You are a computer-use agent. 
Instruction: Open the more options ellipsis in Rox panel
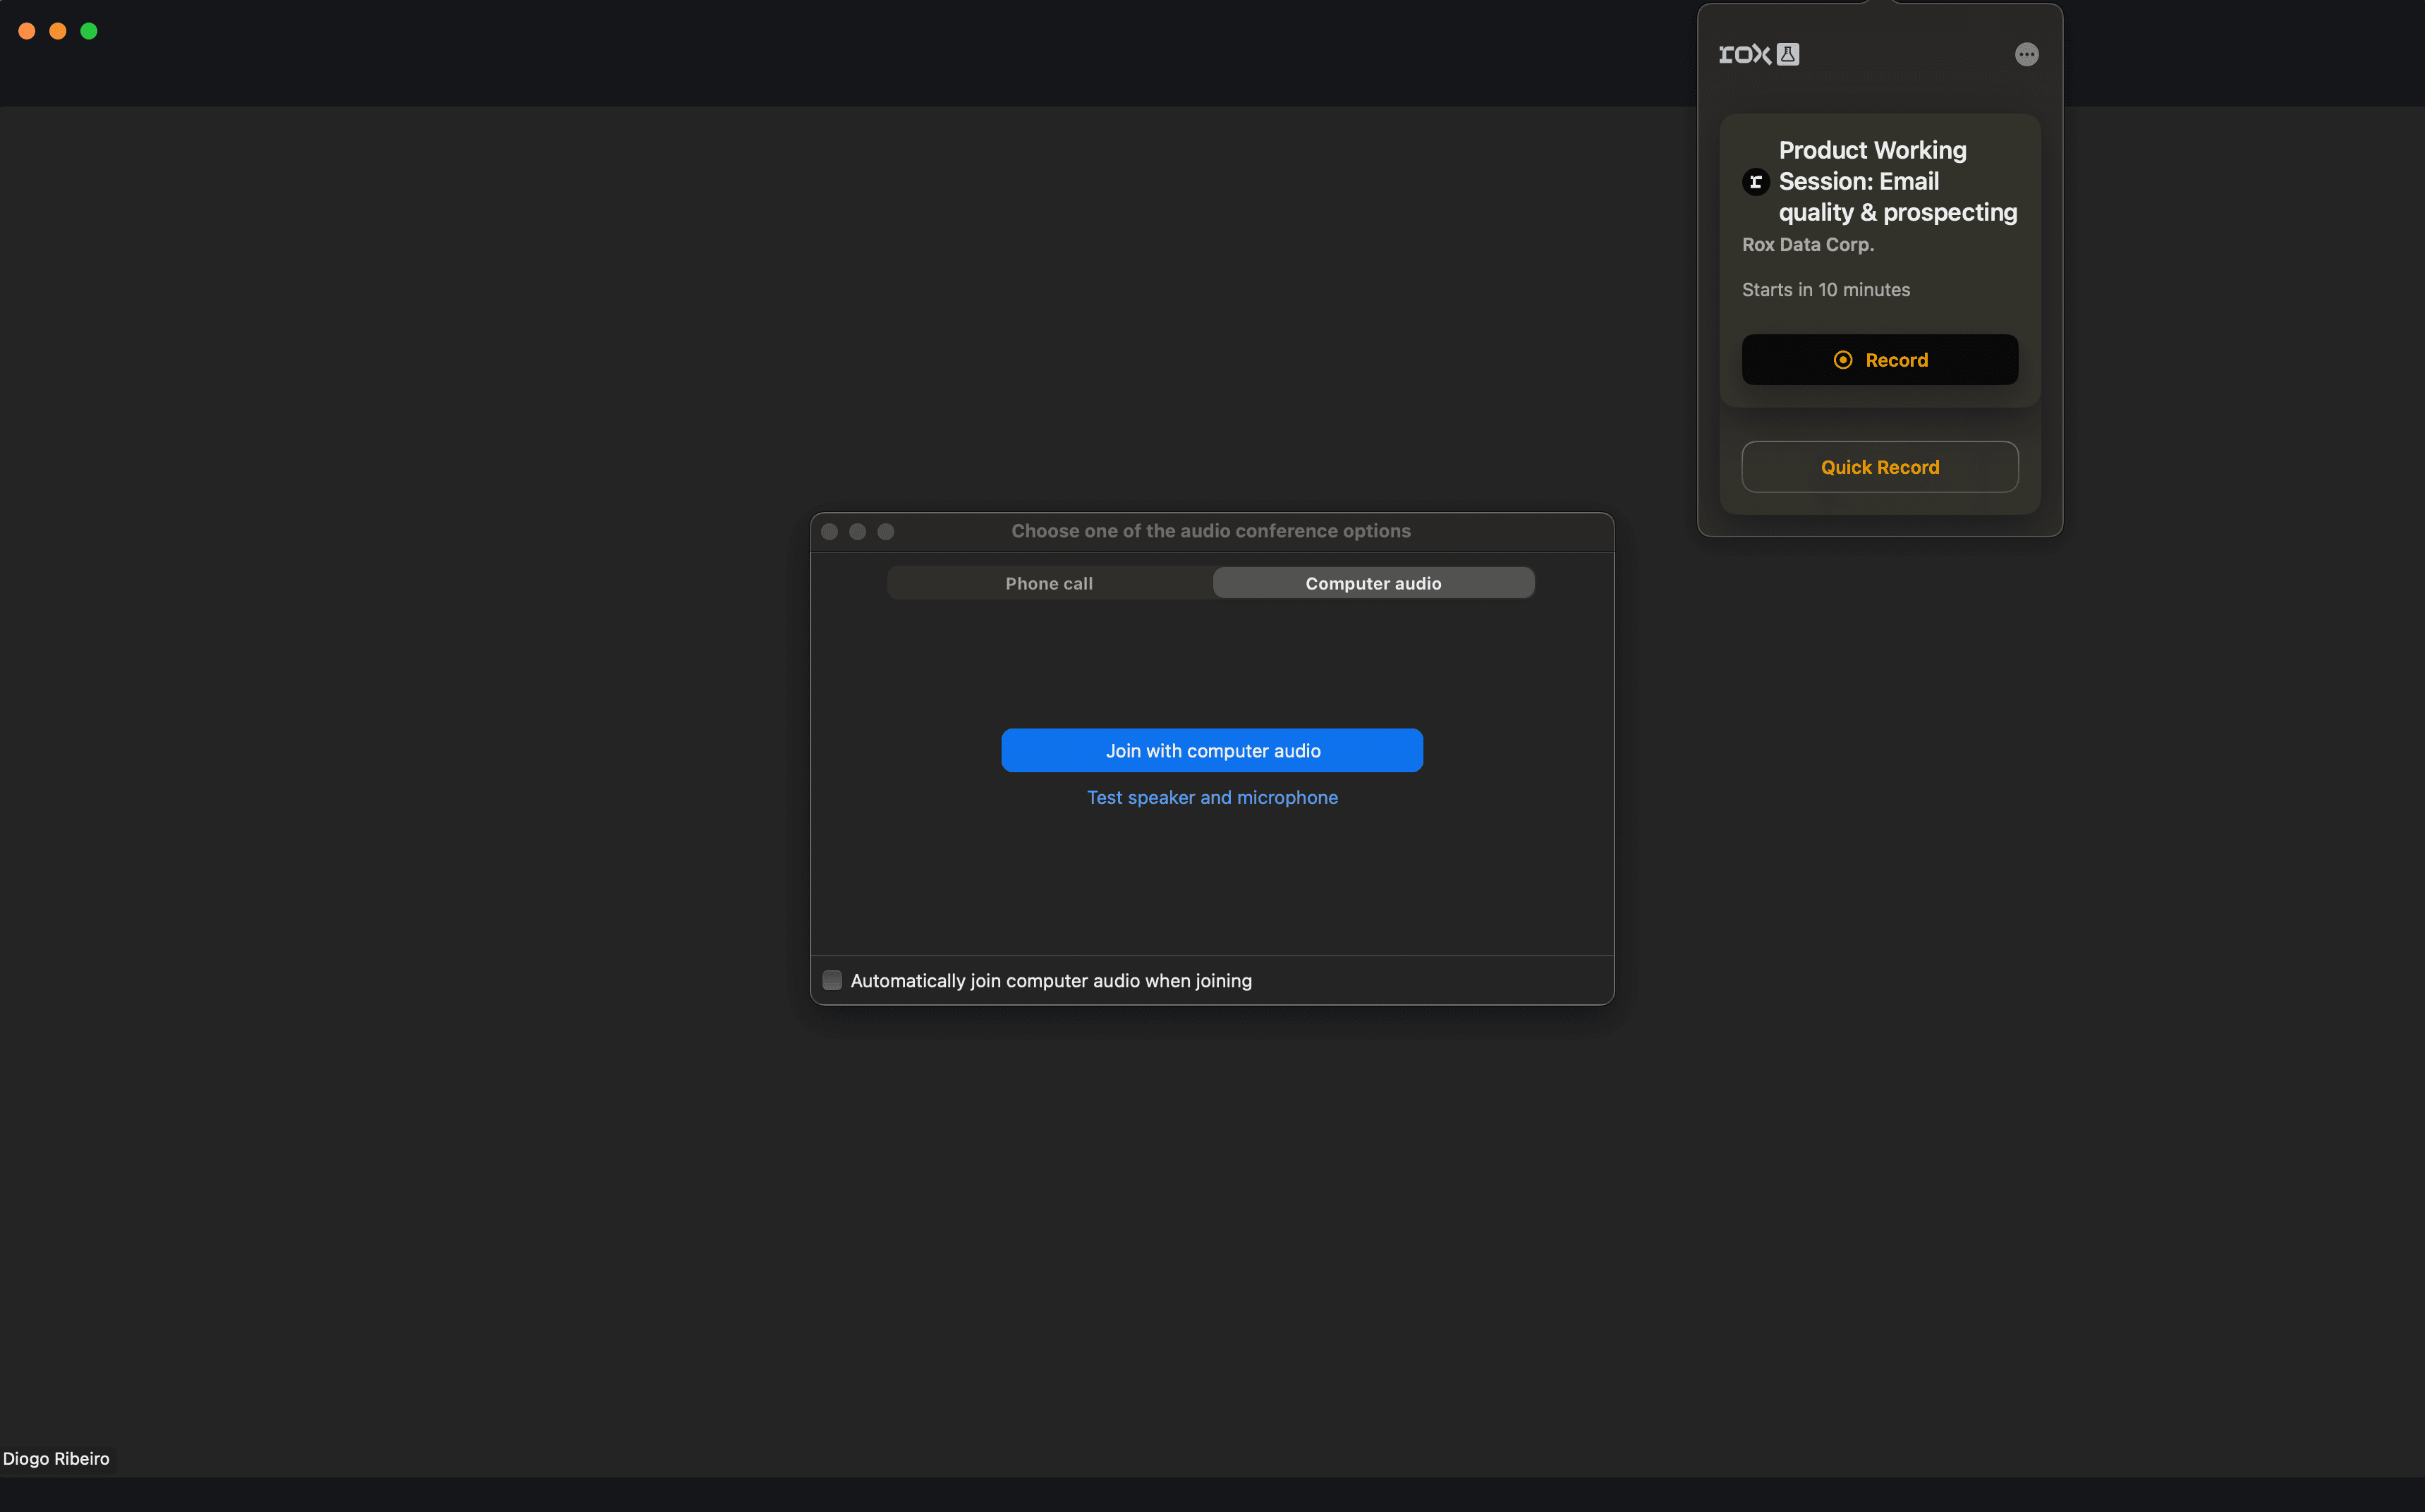tap(2026, 55)
